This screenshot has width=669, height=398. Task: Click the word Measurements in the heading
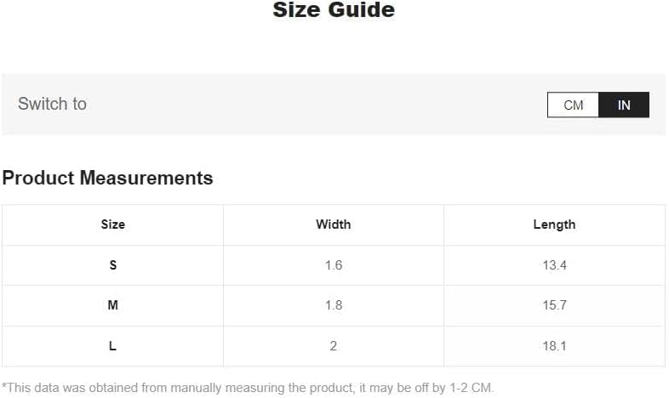pyautogui.click(x=146, y=178)
